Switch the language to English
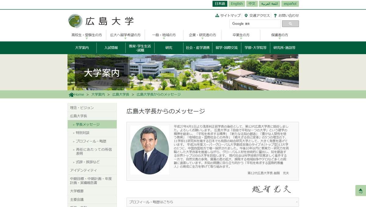This screenshot has width=366, height=207. (x=237, y=4)
